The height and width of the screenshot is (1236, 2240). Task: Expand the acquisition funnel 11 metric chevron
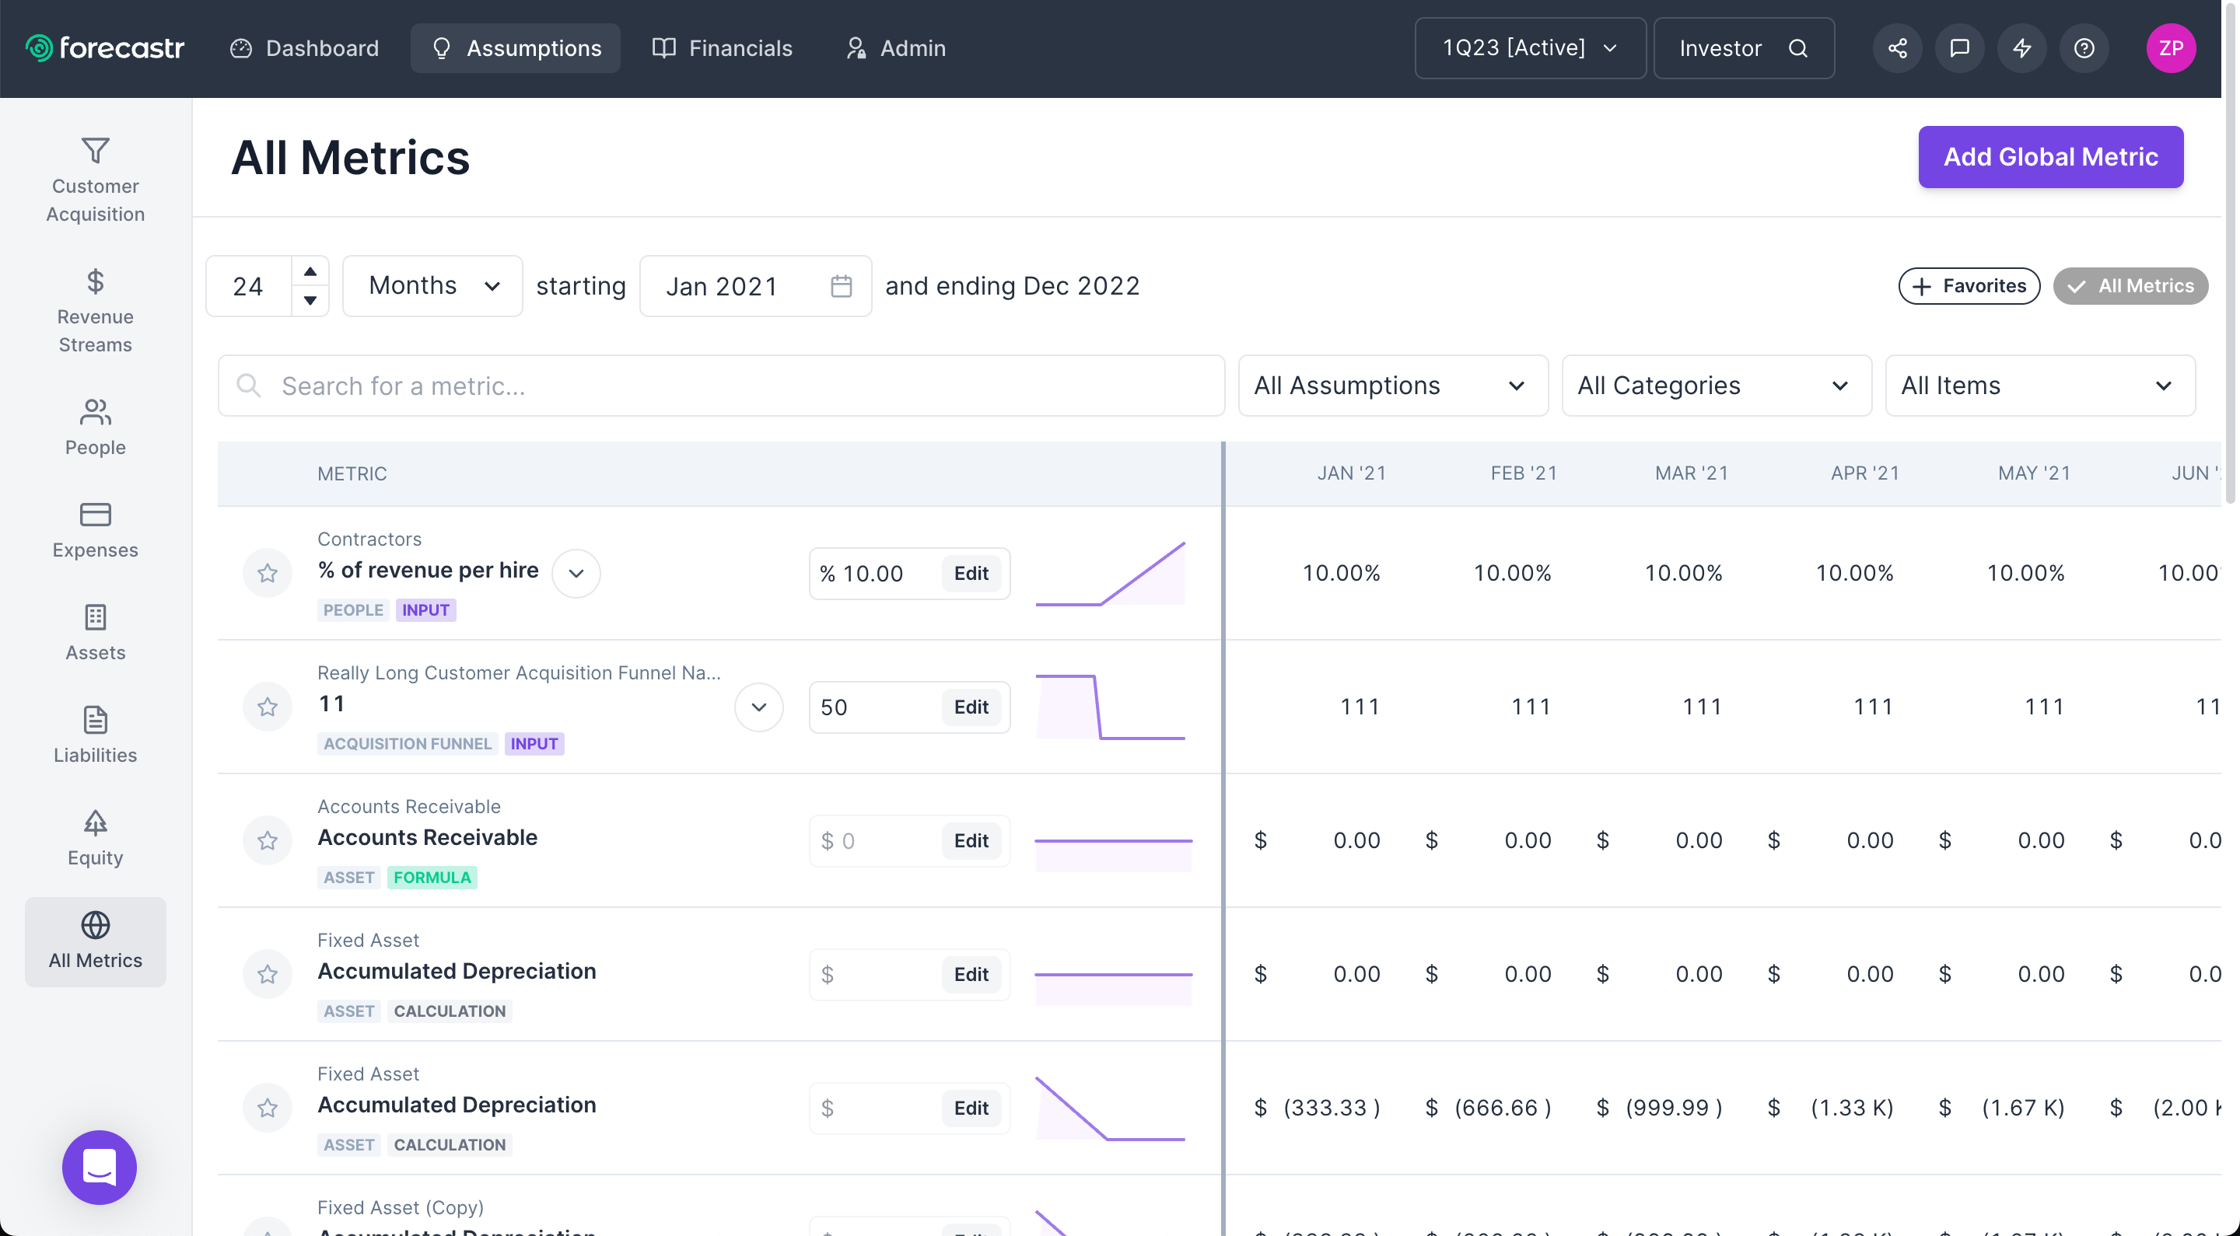758,707
